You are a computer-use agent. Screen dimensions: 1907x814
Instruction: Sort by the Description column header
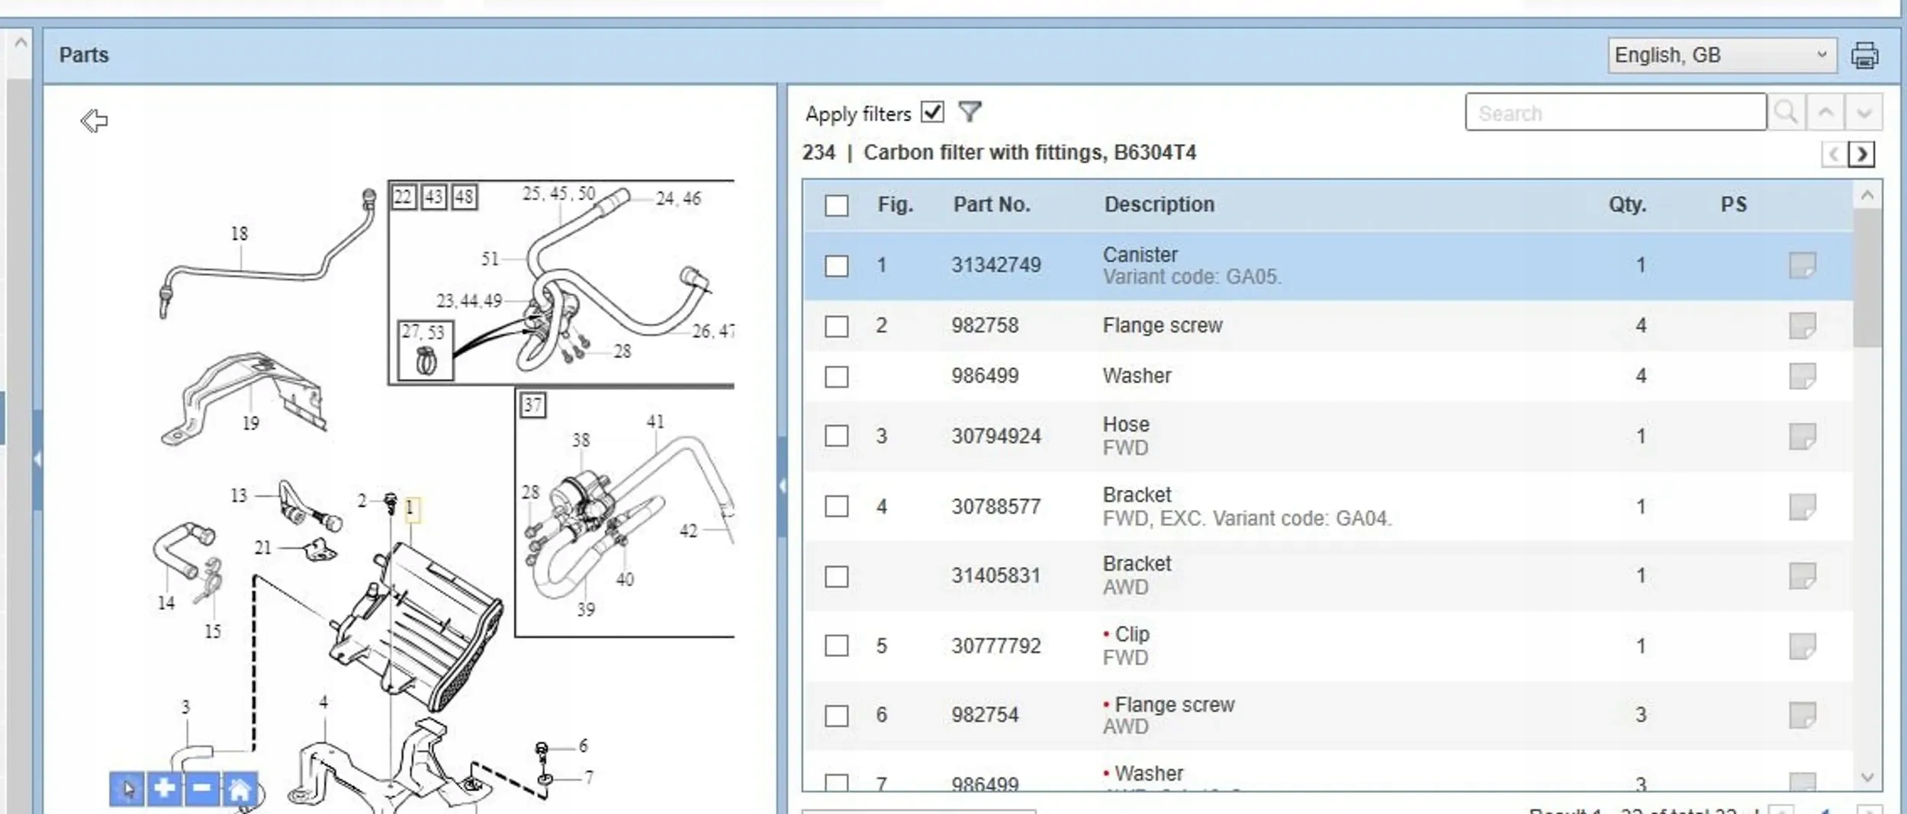pos(1159,204)
